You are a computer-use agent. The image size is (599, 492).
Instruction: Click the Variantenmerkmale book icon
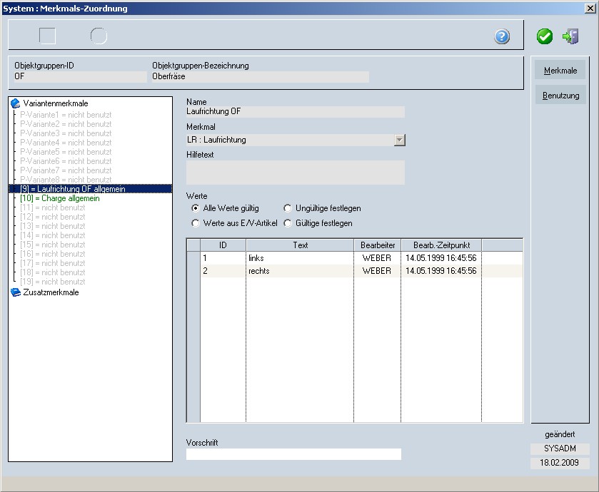point(16,103)
